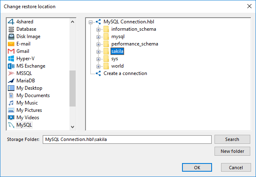Pick MS Exchange in the plugin list

pyautogui.click(x=31, y=66)
